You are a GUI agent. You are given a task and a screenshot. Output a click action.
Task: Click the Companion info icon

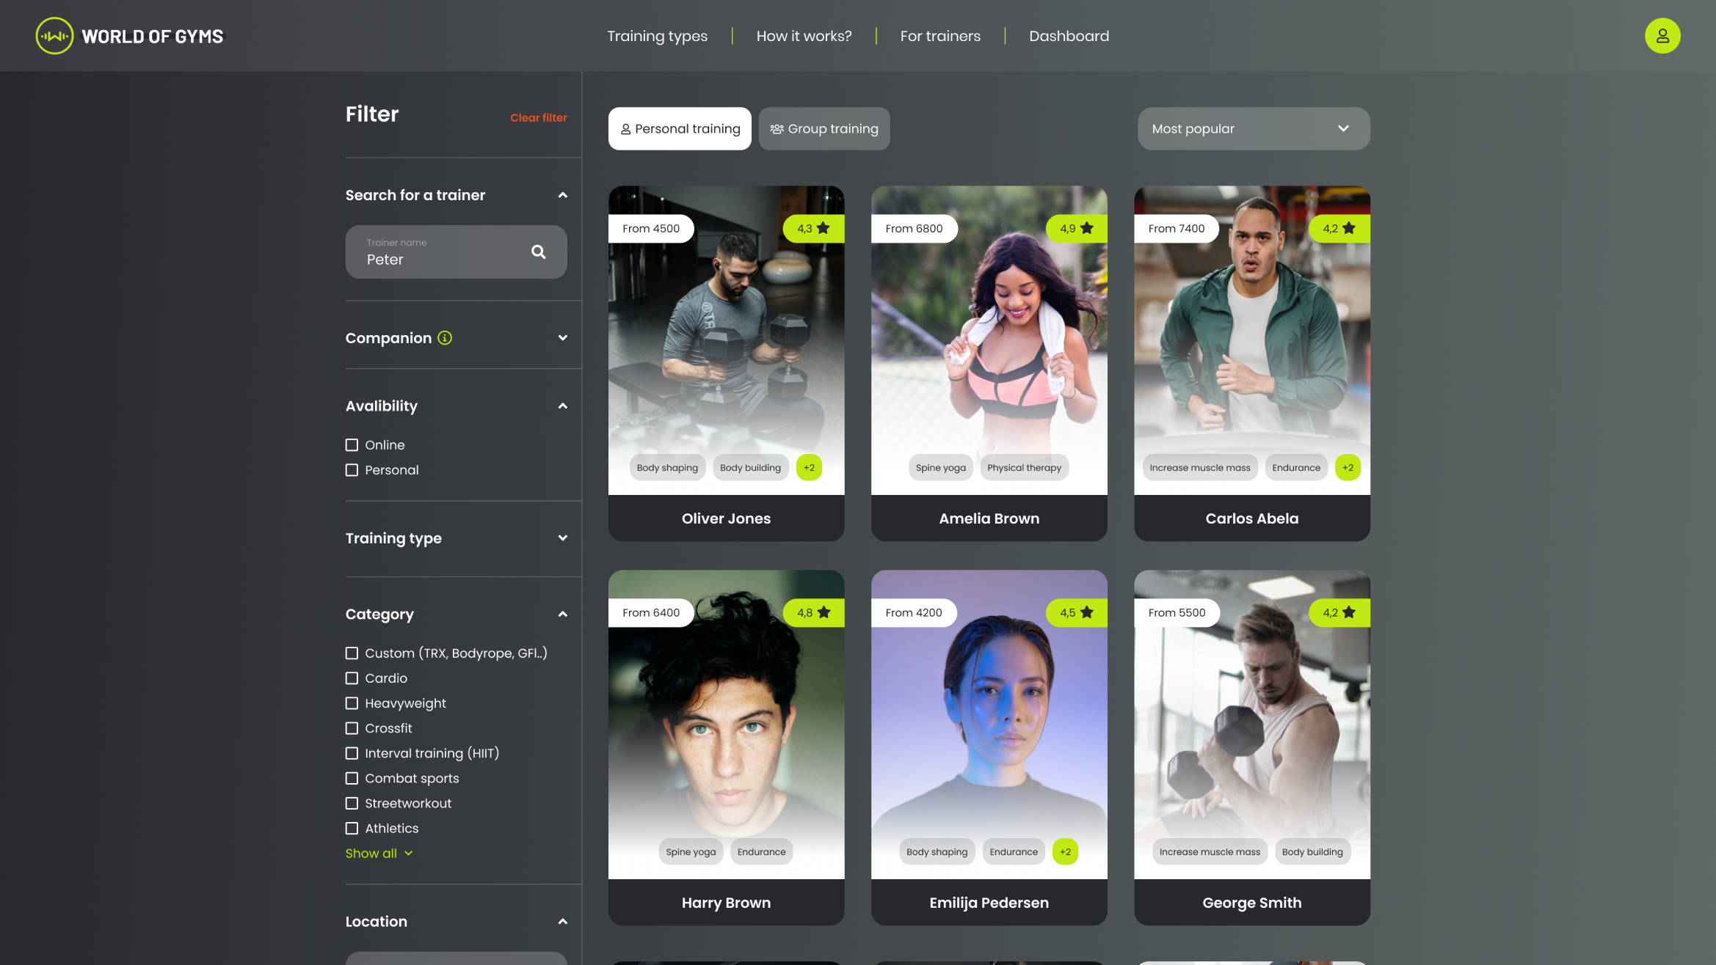click(x=445, y=338)
